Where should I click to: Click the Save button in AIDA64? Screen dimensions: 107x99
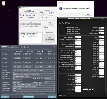5,97
